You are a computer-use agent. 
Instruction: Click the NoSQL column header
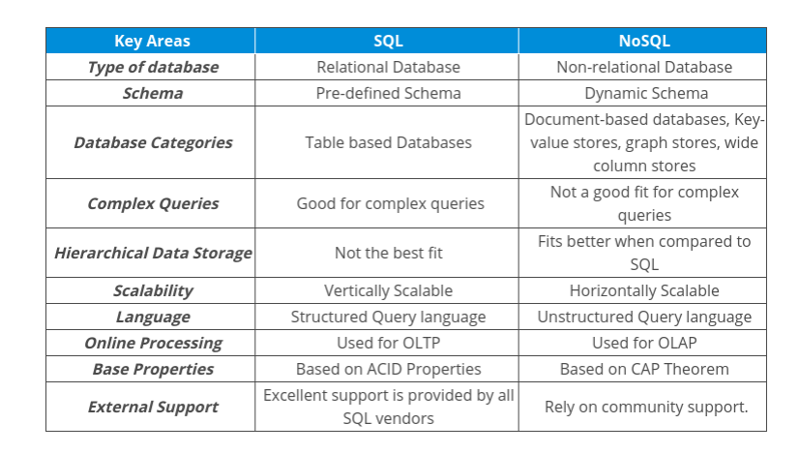point(643,41)
